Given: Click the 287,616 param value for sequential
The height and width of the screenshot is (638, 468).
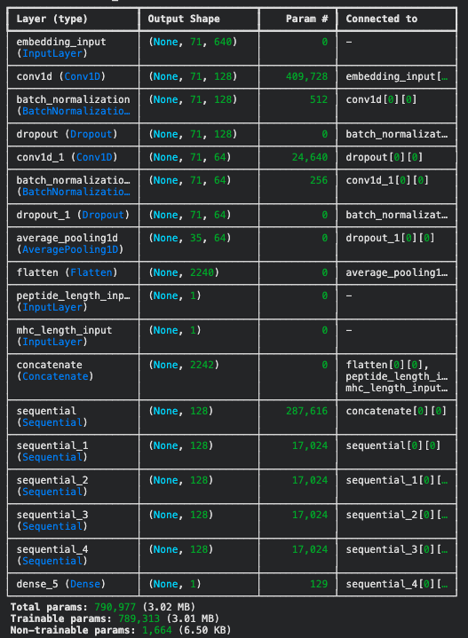Looking at the screenshot, I should click(x=306, y=411).
